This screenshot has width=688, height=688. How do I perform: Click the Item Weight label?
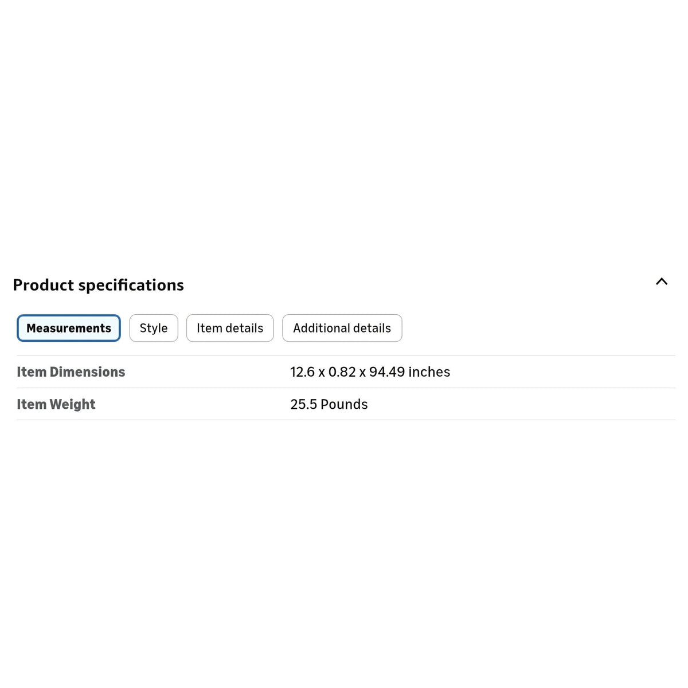[x=56, y=404]
